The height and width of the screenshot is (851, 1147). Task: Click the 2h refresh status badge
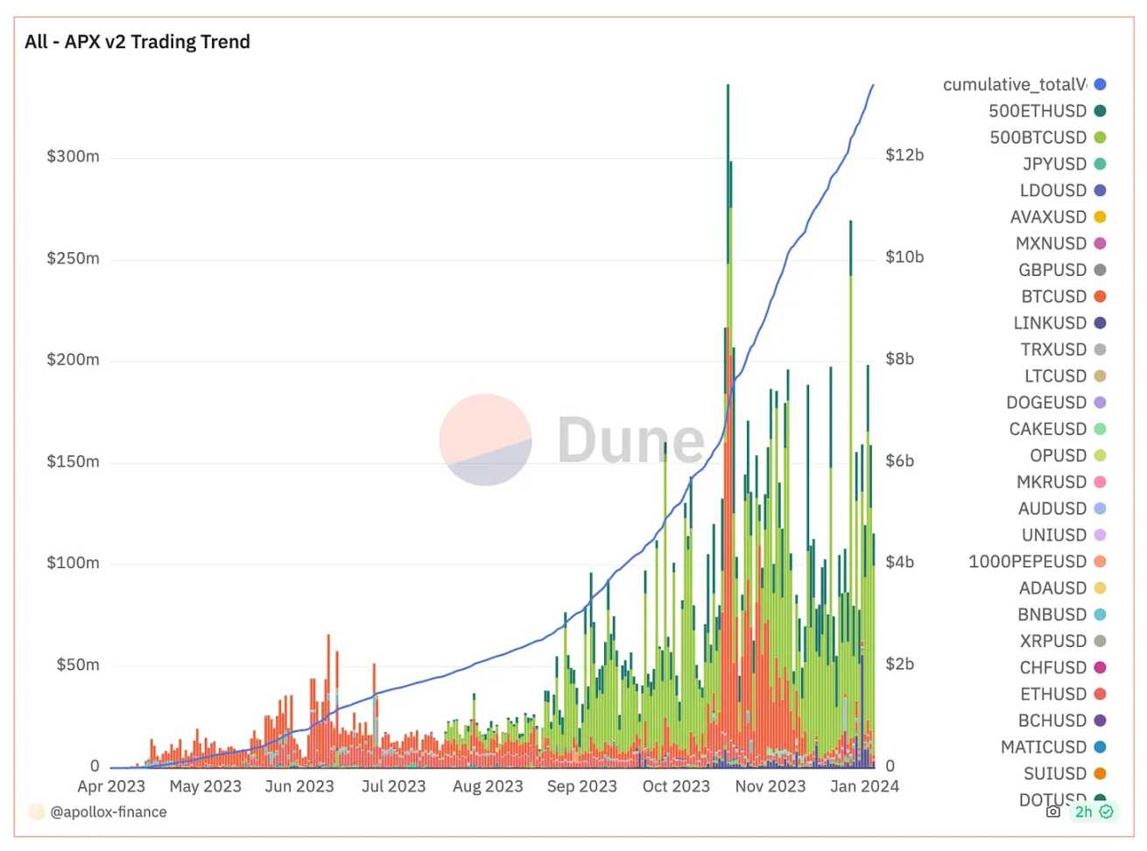[1094, 812]
